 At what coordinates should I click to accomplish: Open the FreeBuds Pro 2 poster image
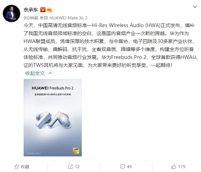(x=53, y=118)
